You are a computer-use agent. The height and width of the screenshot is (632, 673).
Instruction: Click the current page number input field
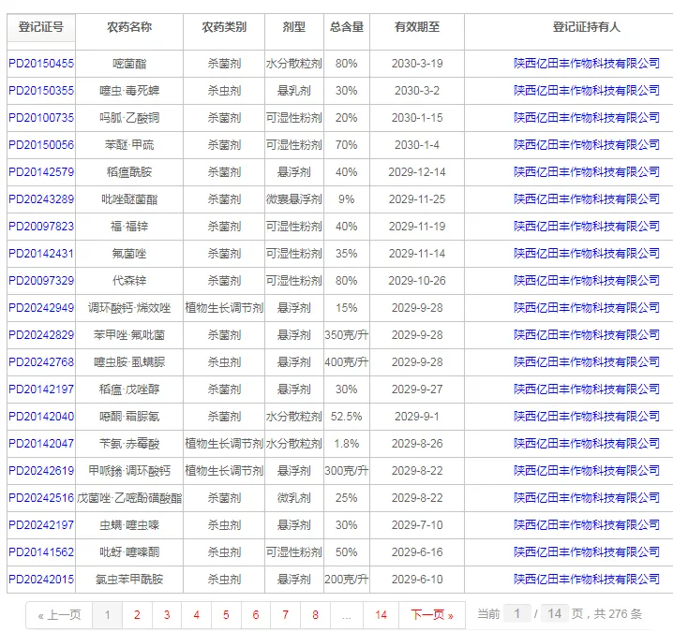pyautogui.click(x=517, y=613)
